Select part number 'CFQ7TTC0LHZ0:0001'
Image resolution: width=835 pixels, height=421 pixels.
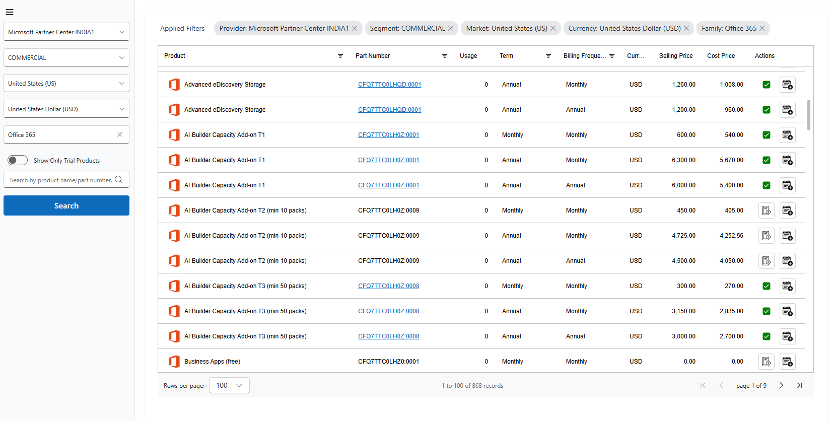(389, 362)
